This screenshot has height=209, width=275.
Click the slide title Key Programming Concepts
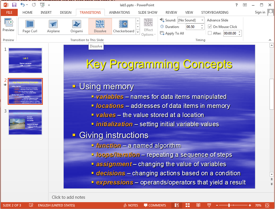159,64
